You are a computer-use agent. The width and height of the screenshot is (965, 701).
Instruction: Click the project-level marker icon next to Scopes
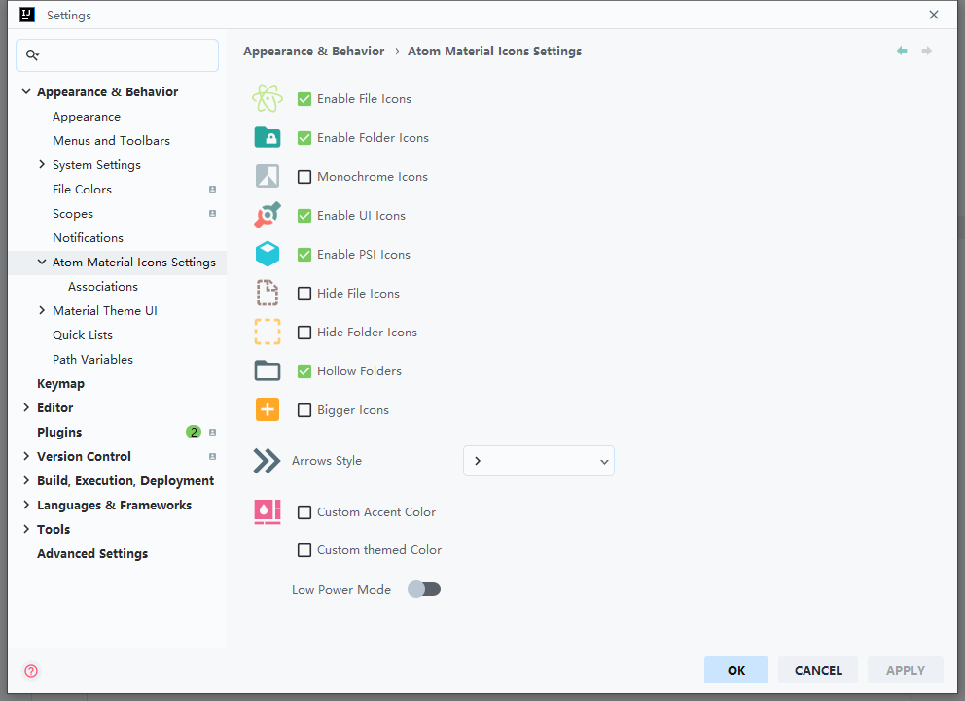click(x=212, y=213)
